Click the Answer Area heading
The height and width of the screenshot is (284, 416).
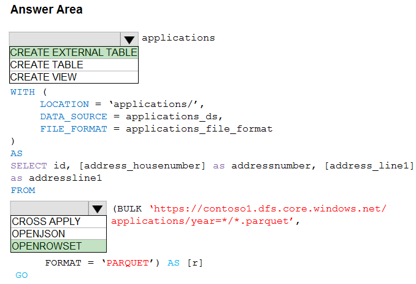(x=47, y=10)
